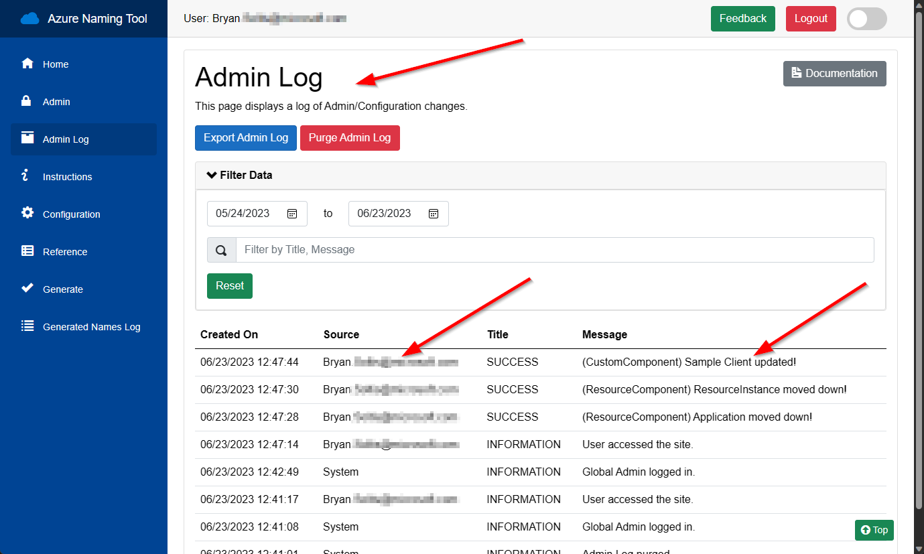This screenshot has height=554, width=924.
Task: Open the Documentation page
Action: (x=834, y=74)
